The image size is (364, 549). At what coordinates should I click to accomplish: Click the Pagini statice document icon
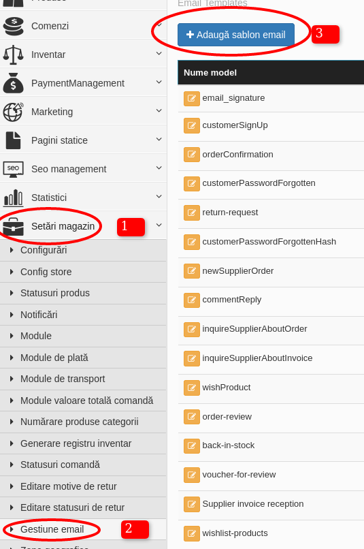[x=14, y=140]
